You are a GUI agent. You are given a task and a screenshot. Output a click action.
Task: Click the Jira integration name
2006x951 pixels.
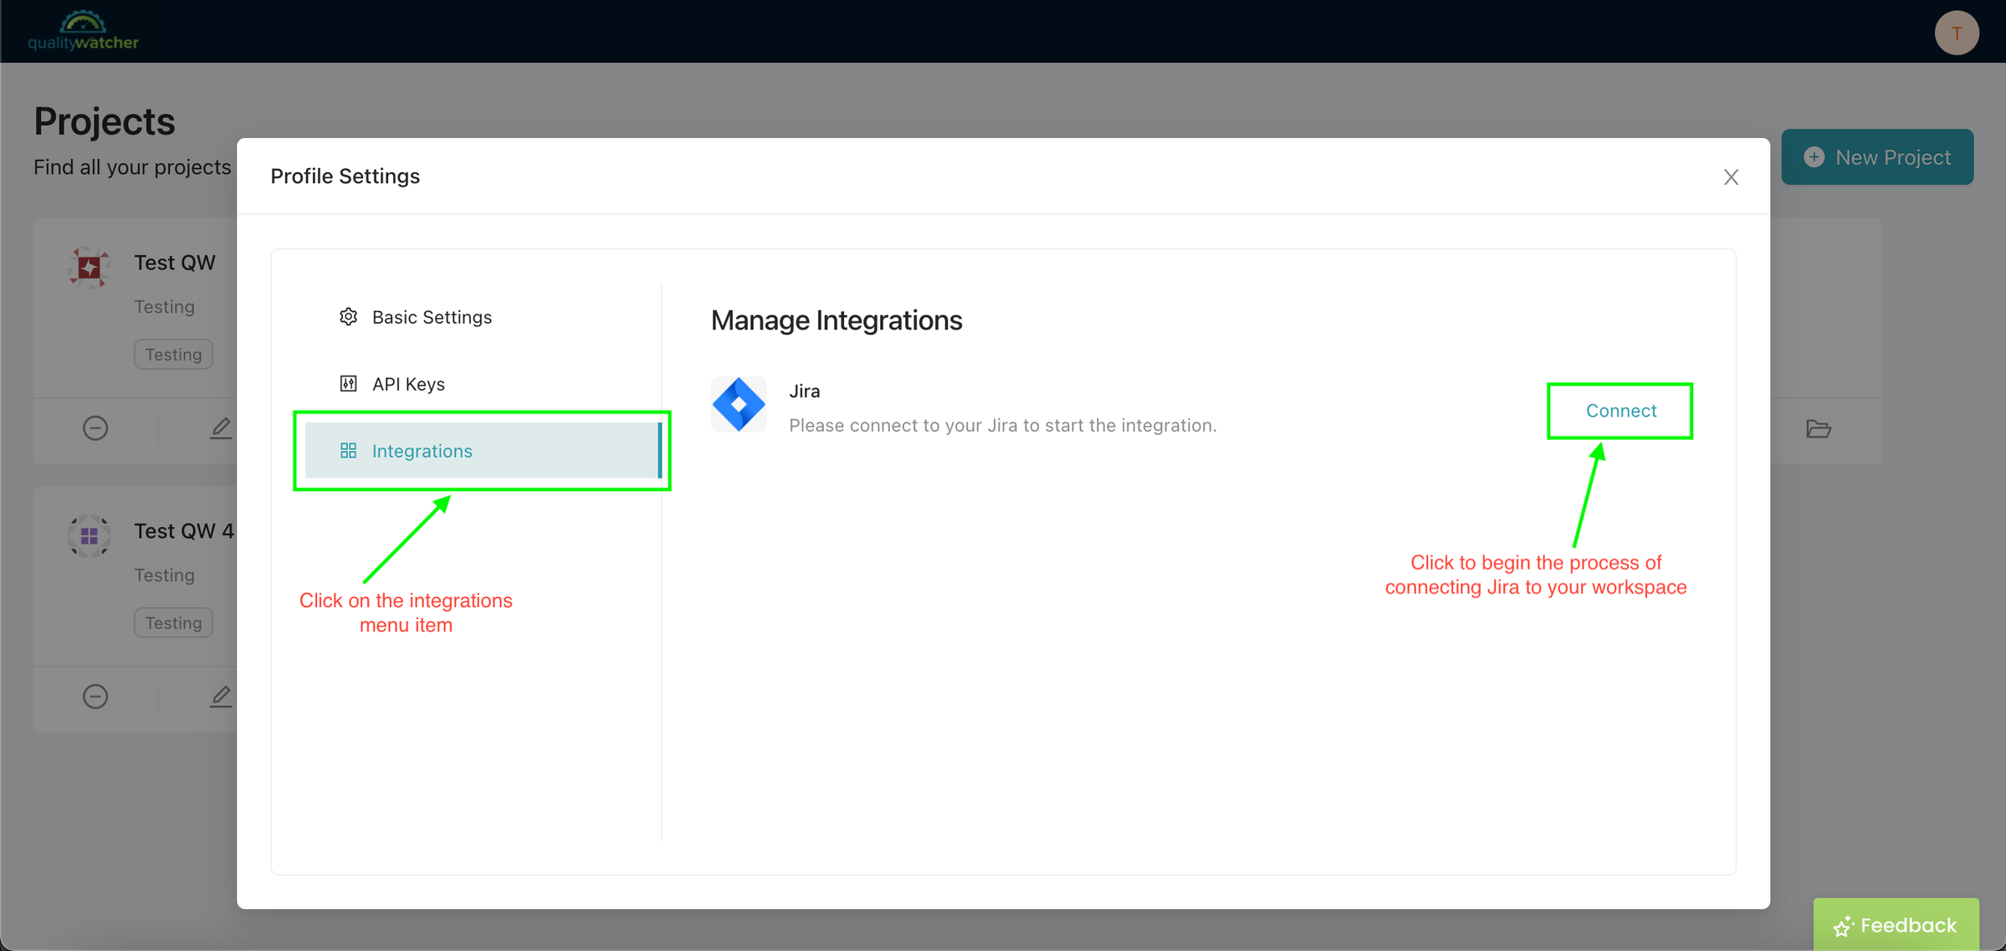coord(805,391)
